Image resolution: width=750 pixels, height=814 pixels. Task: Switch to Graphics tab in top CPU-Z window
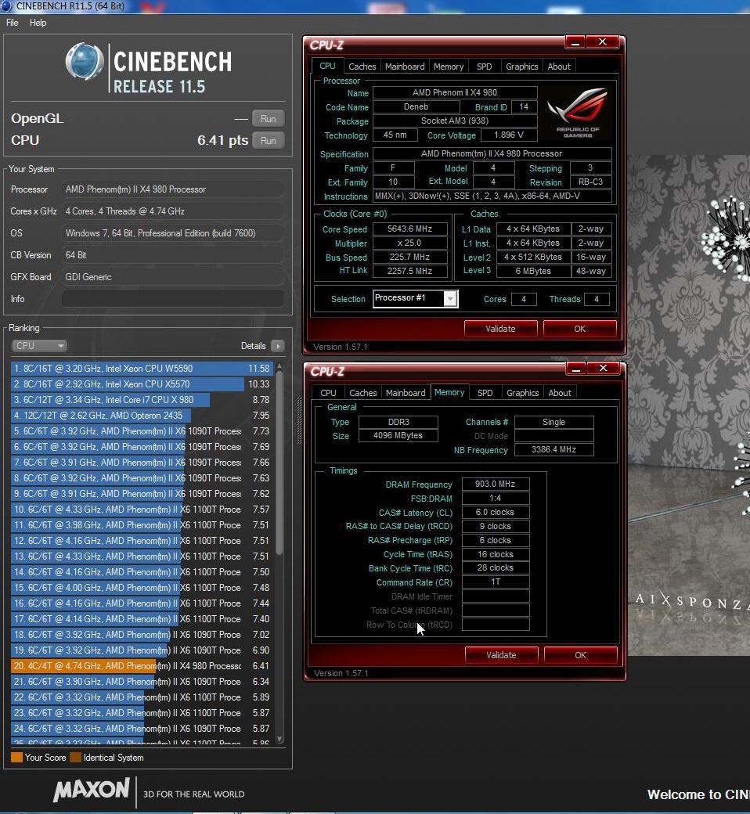tap(521, 67)
